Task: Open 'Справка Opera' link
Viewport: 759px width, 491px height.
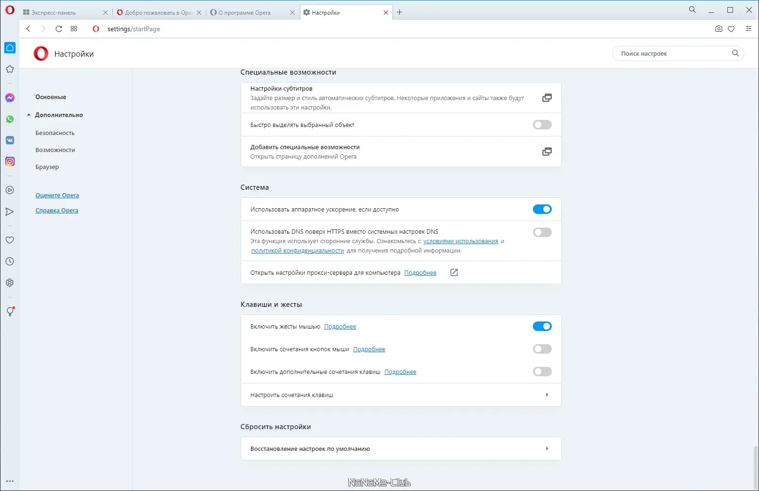Action: coord(57,211)
